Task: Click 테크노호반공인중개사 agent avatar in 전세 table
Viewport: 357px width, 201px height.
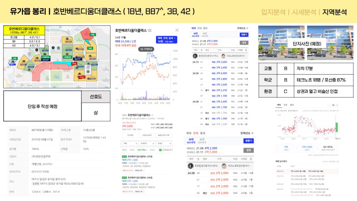Action: pos(224,166)
